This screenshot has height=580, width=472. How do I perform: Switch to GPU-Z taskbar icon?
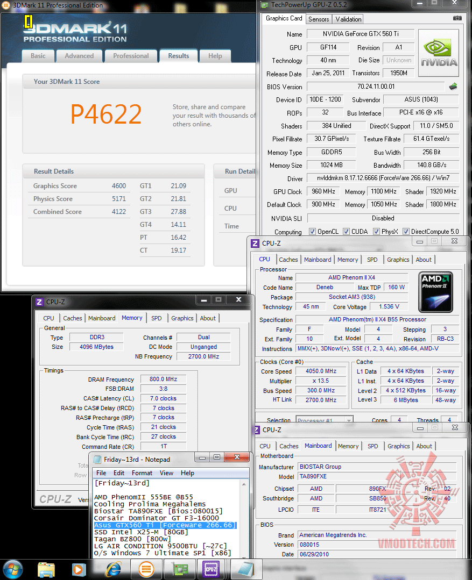[x=180, y=570]
